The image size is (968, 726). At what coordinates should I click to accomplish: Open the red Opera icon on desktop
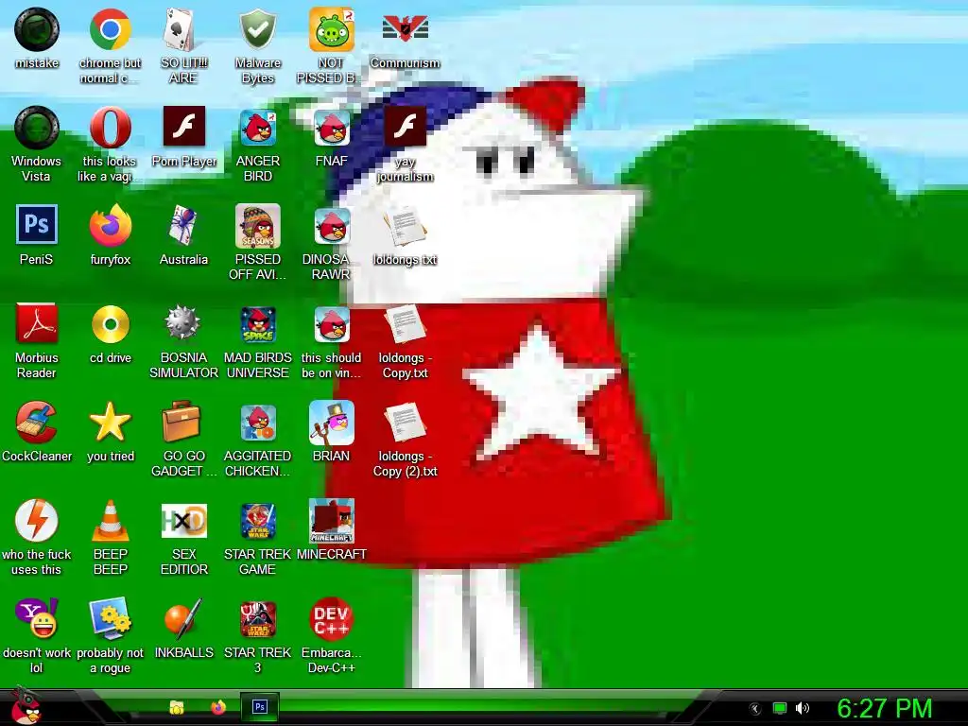(x=110, y=128)
